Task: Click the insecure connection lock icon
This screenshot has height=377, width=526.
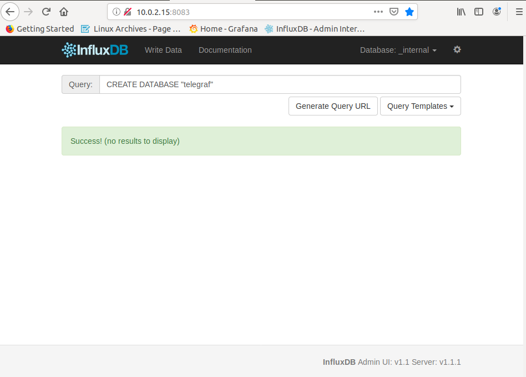Action: click(x=128, y=12)
